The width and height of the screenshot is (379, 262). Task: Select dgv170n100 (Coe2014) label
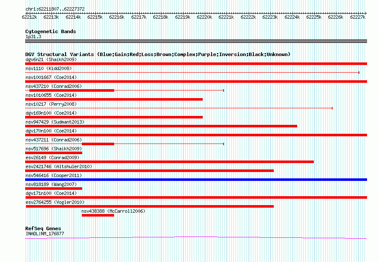(51, 131)
